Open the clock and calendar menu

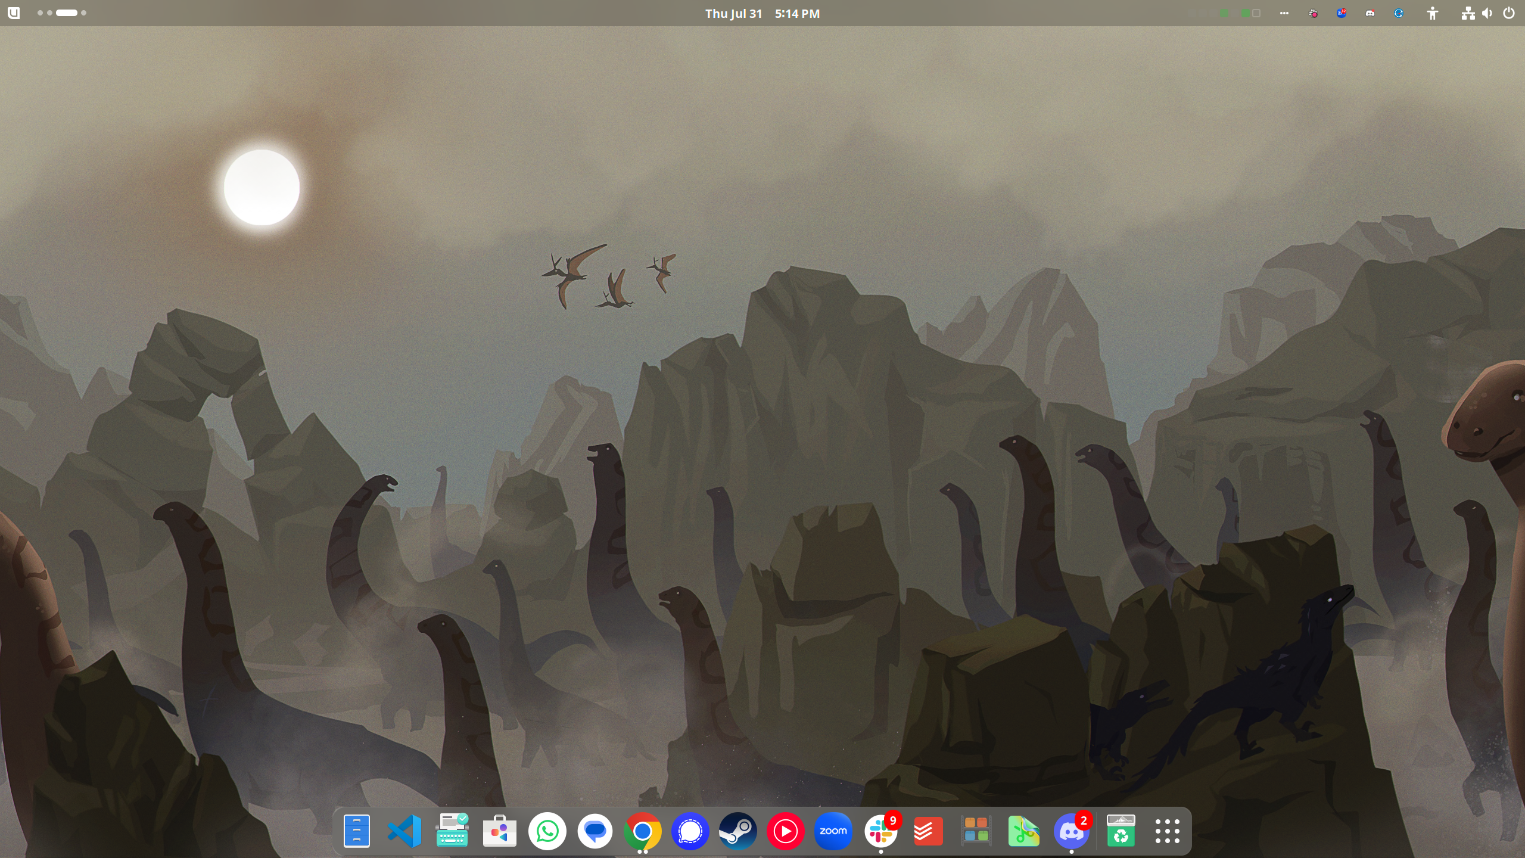click(762, 13)
